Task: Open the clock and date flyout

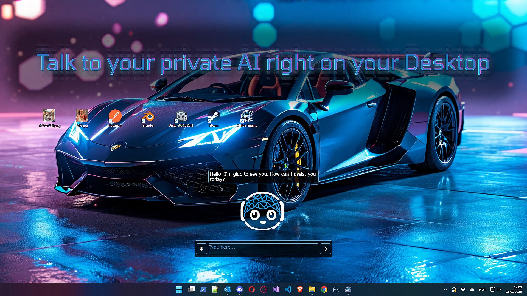Action: [x=514, y=289]
